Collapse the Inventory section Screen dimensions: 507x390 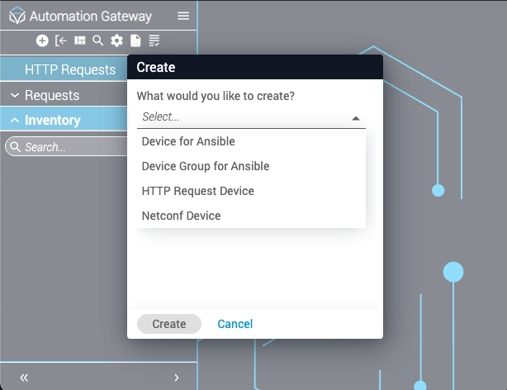(x=15, y=121)
